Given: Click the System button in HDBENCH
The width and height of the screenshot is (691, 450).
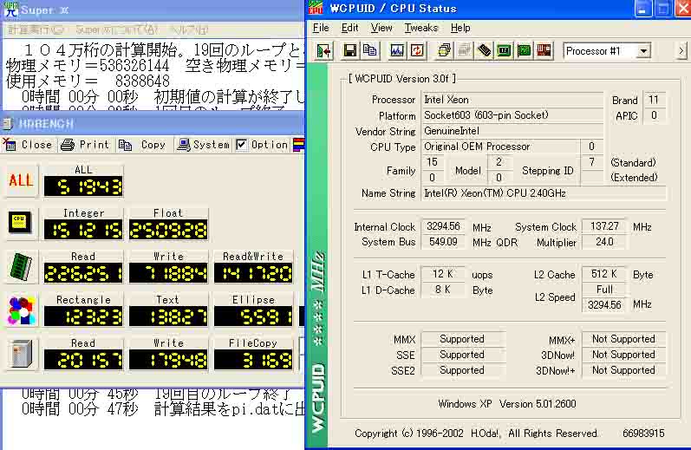Looking at the screenshot, I should click(203, 145).
